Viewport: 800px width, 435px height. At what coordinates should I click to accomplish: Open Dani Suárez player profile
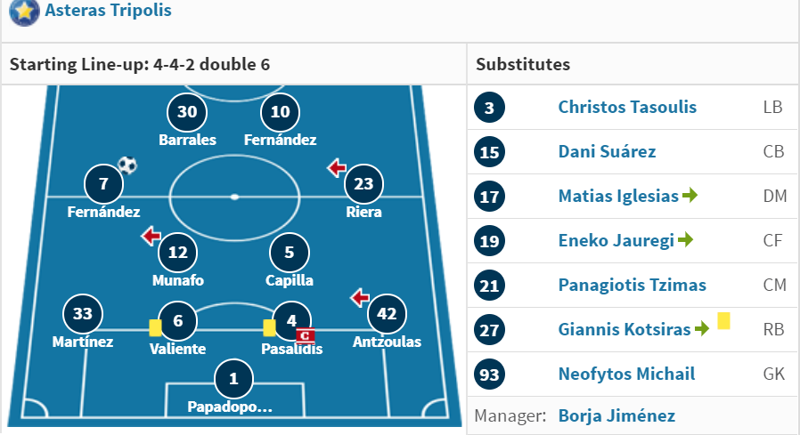[x=607, y=151]
